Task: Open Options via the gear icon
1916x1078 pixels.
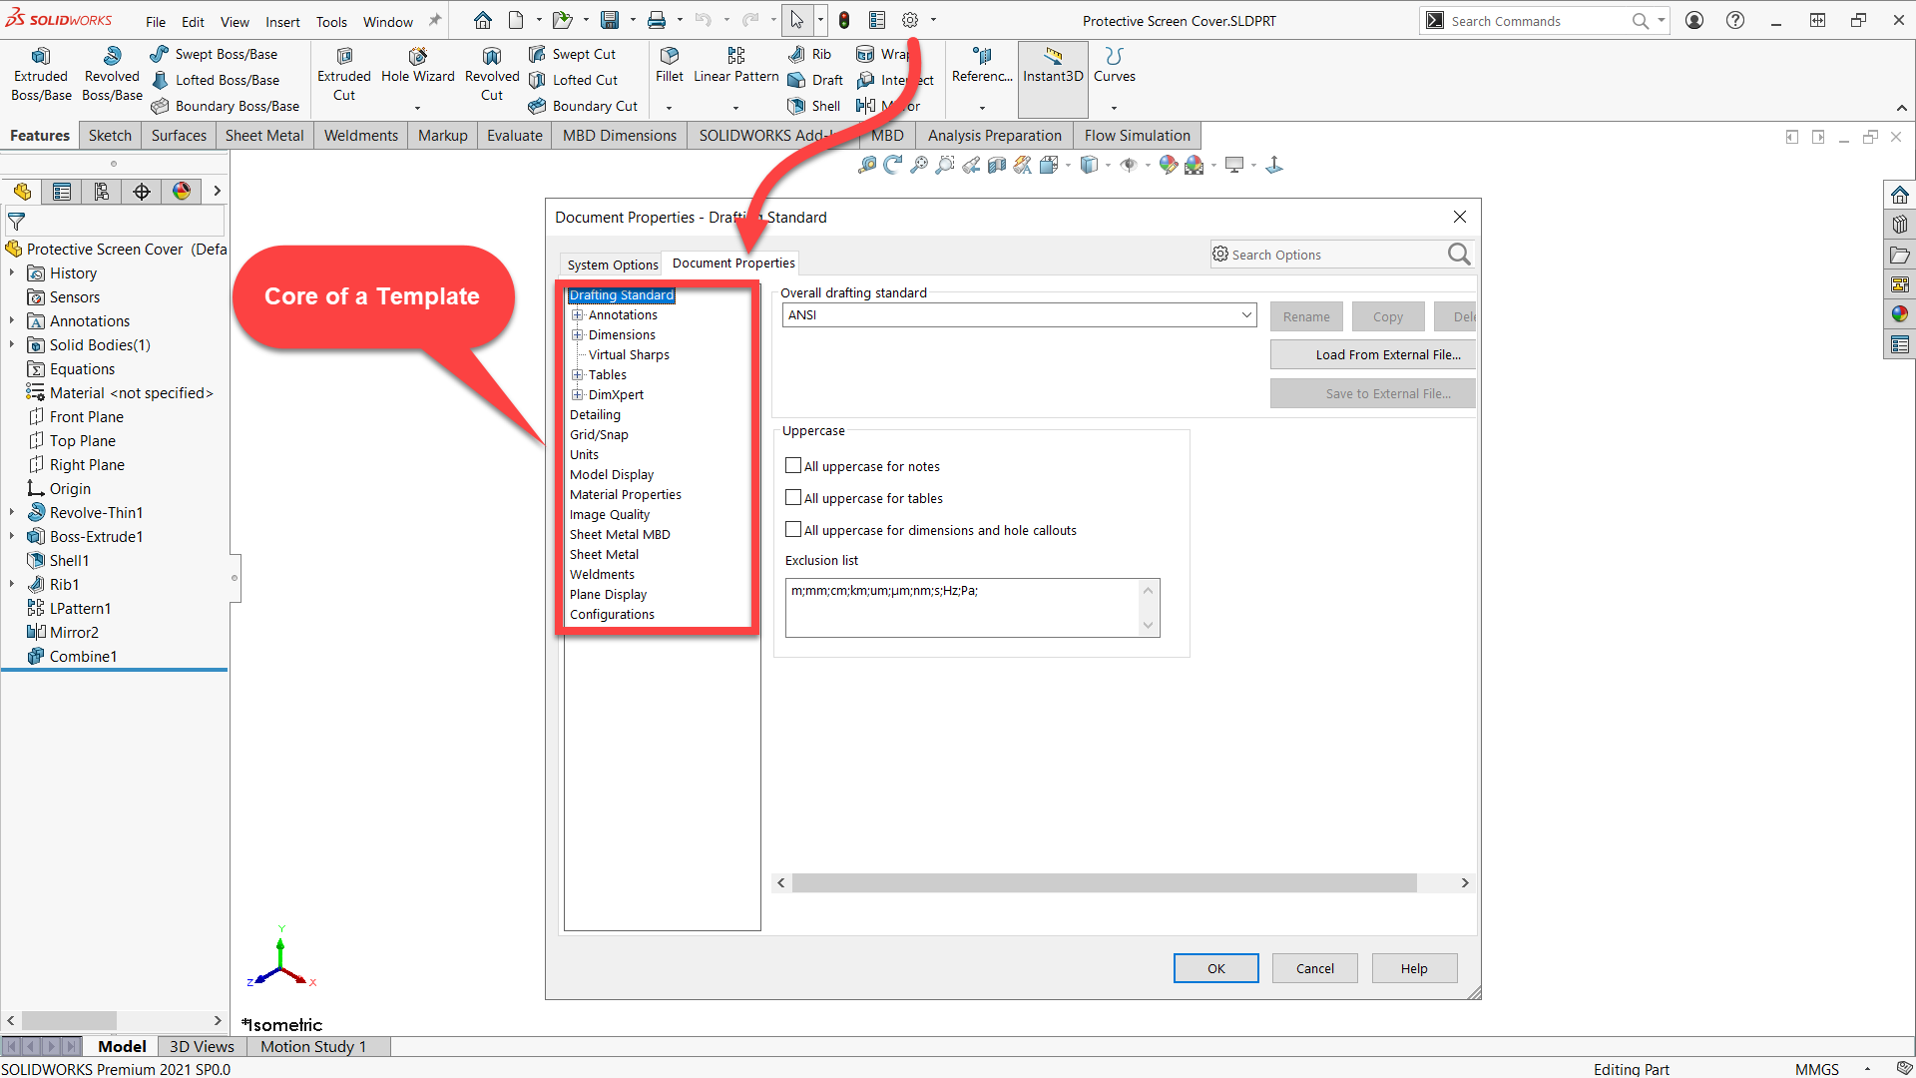Action: (910, 20)
